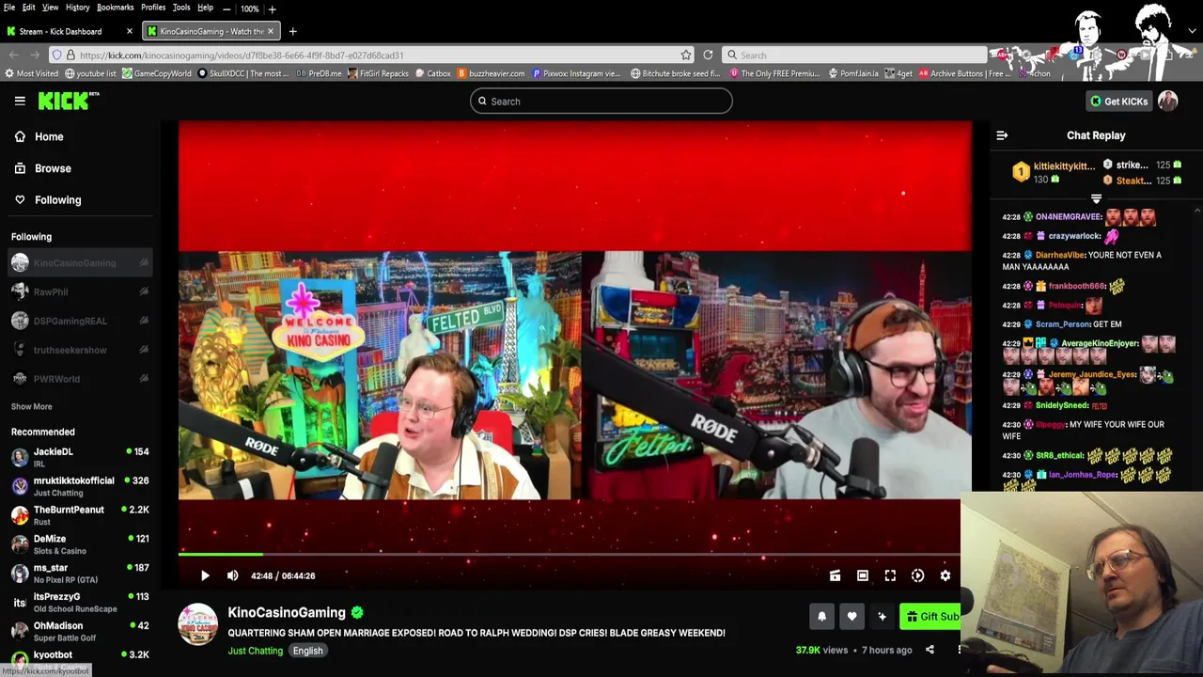The image size is (1203, 677).
Task: Open truthseekershow in the Following list
Action: pyautogui.click(x=79, y=350)
